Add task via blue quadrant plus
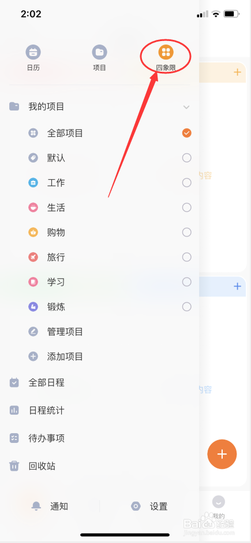251x543 pixels. [x=237, y=286]
